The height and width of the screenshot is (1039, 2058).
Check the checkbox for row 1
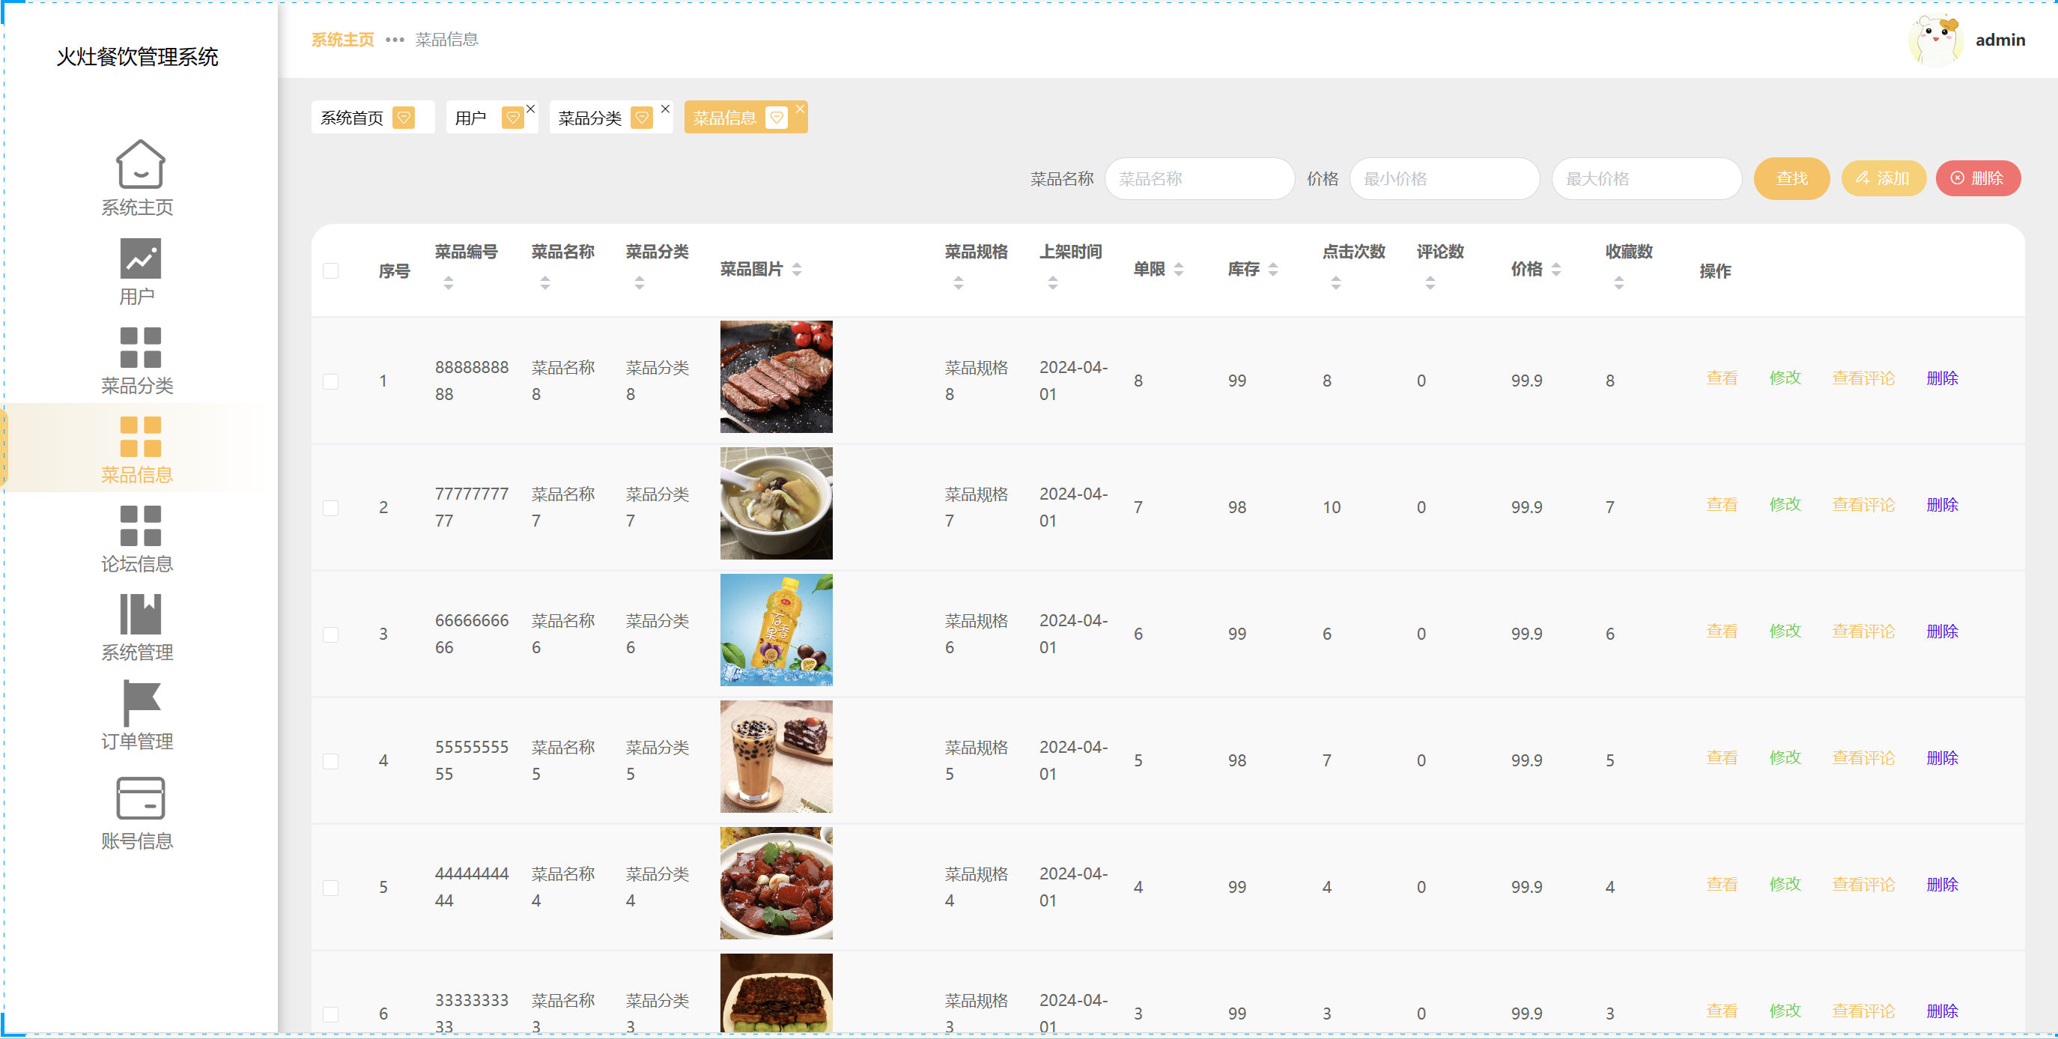coord(331,381)
